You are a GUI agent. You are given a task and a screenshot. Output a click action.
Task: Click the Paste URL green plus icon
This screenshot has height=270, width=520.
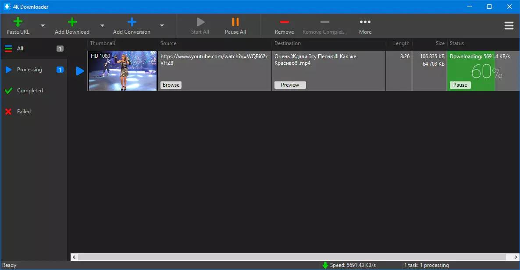click(18, 22)
